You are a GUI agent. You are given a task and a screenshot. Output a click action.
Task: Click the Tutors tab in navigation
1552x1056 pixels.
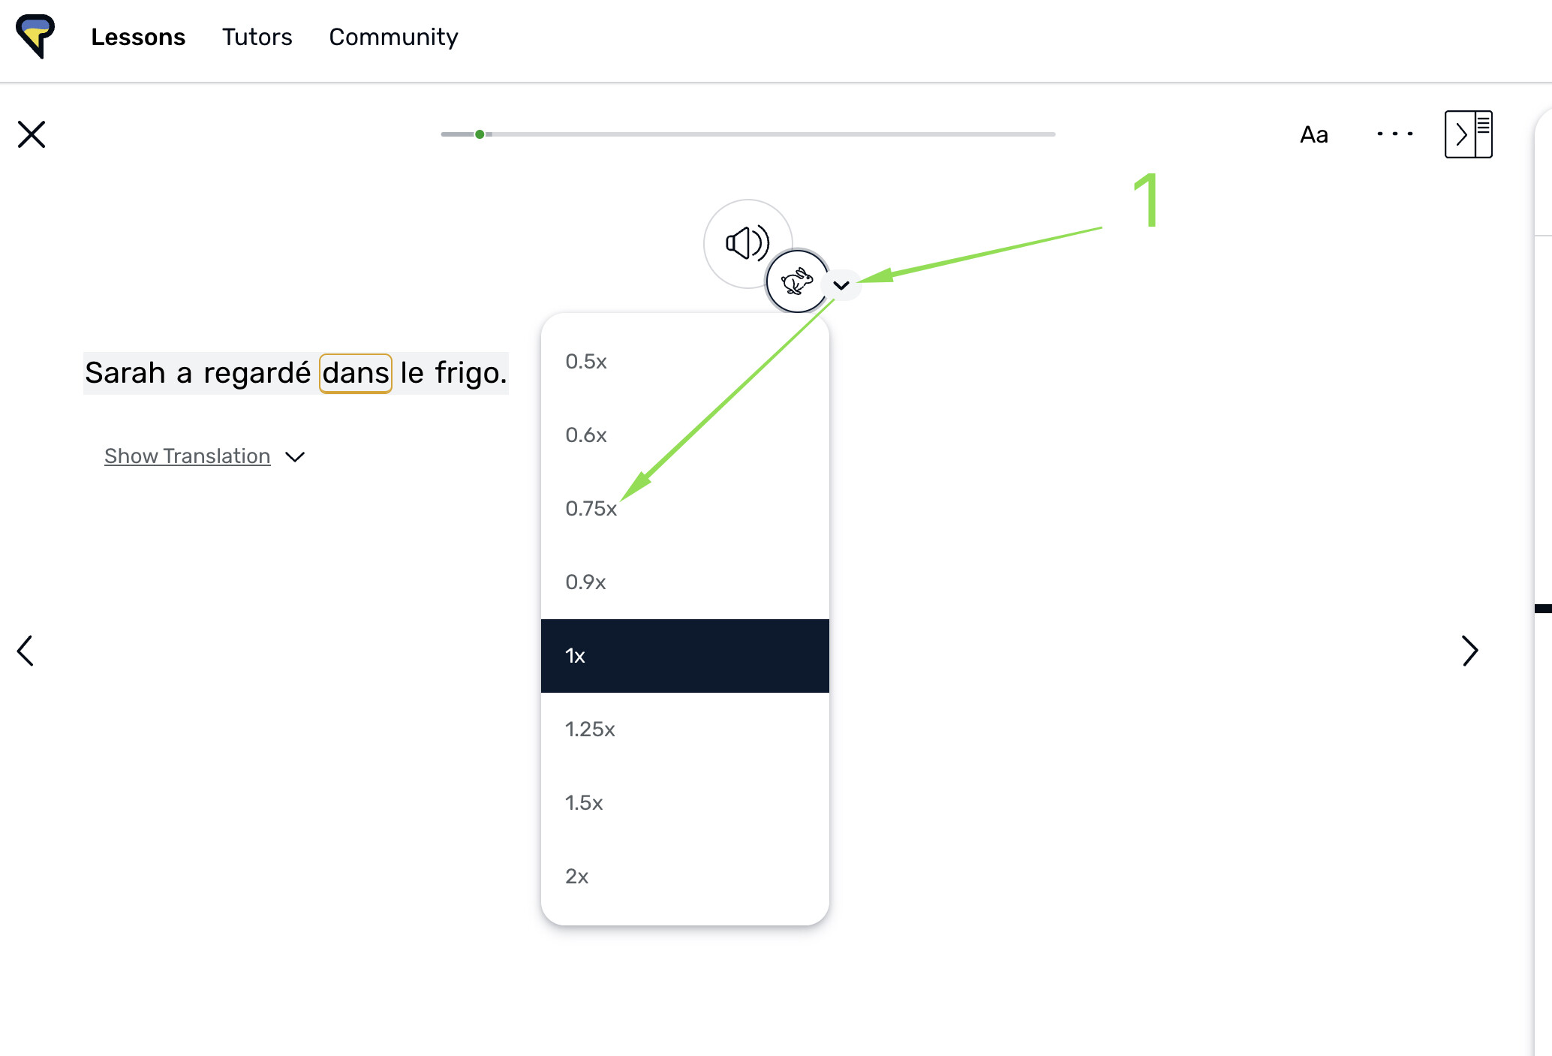[257, 37]
